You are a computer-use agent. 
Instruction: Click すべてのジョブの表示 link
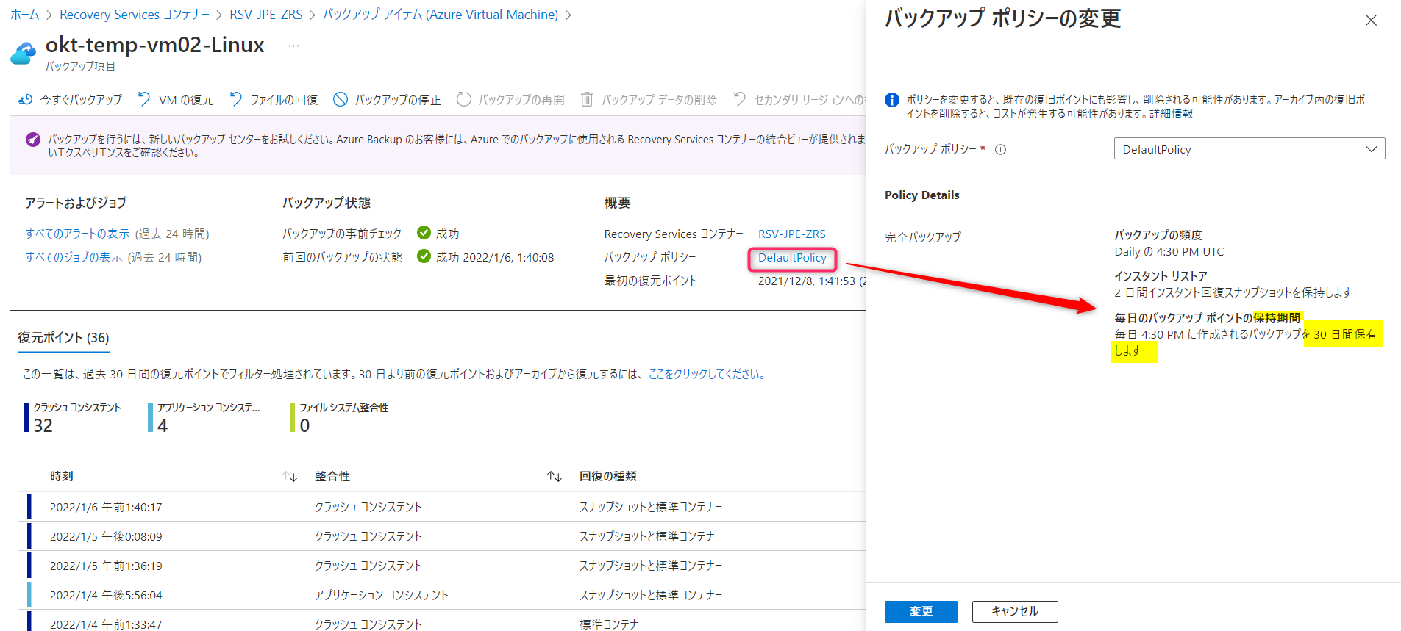(74, 257)
